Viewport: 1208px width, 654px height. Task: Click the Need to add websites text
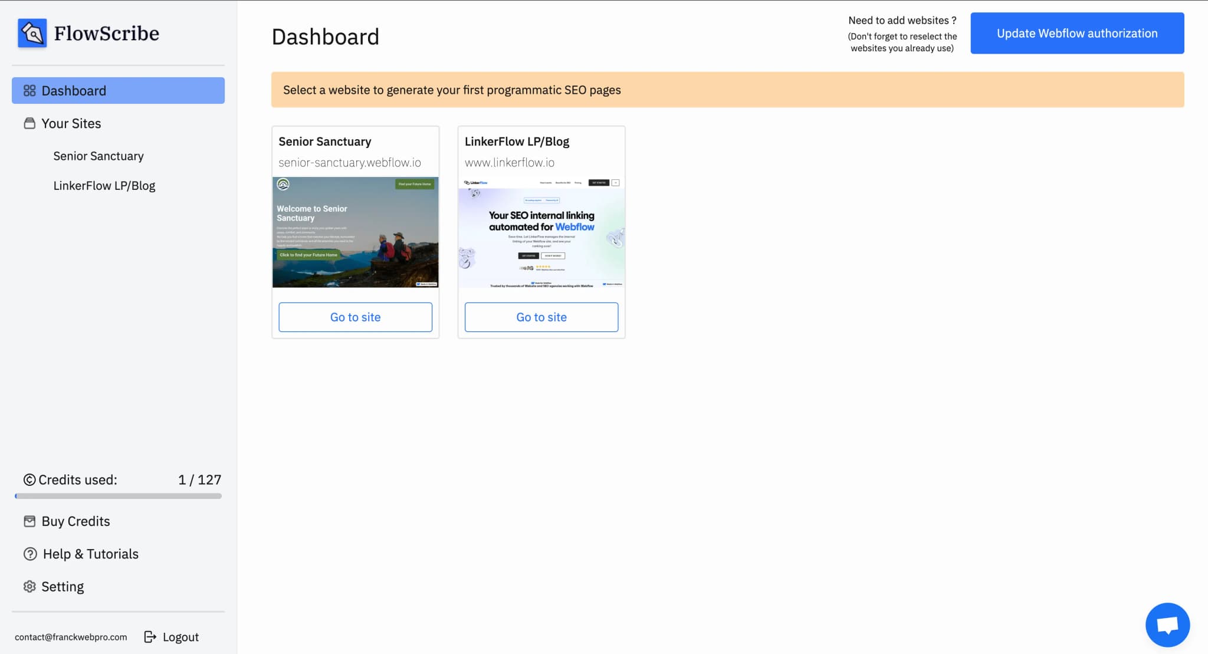tap(902, 21)
